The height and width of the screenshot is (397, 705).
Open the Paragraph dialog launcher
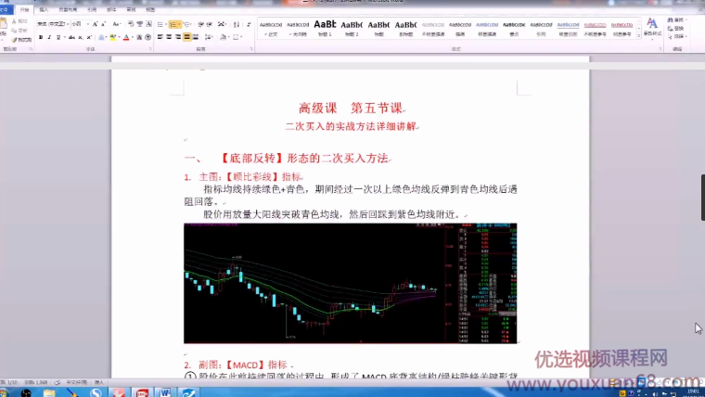coord(251,49)
